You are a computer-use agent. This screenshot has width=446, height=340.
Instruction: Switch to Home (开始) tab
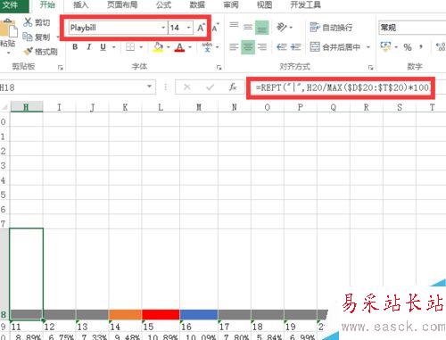[47, 5]
